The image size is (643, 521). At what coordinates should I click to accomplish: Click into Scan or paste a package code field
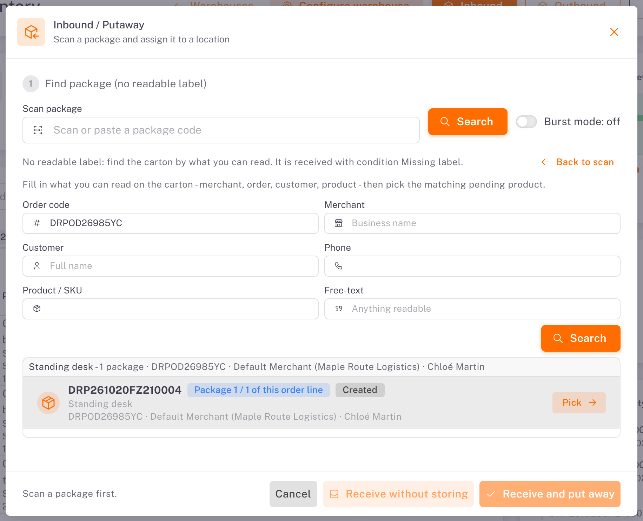pyautogui.click(x=221, y=130)
